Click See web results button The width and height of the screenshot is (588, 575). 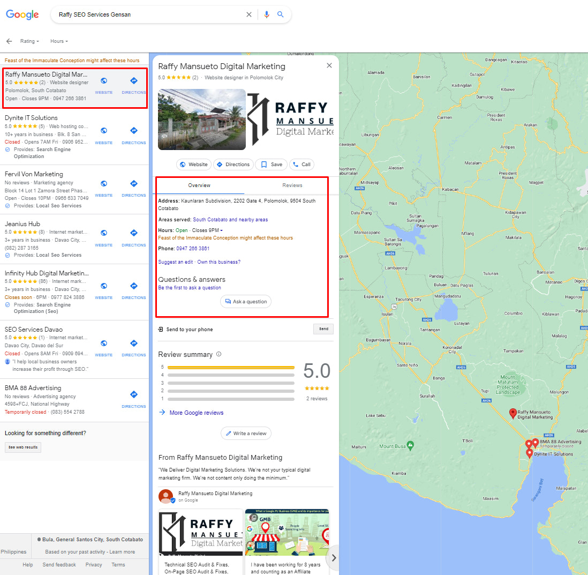click(23, 447)
